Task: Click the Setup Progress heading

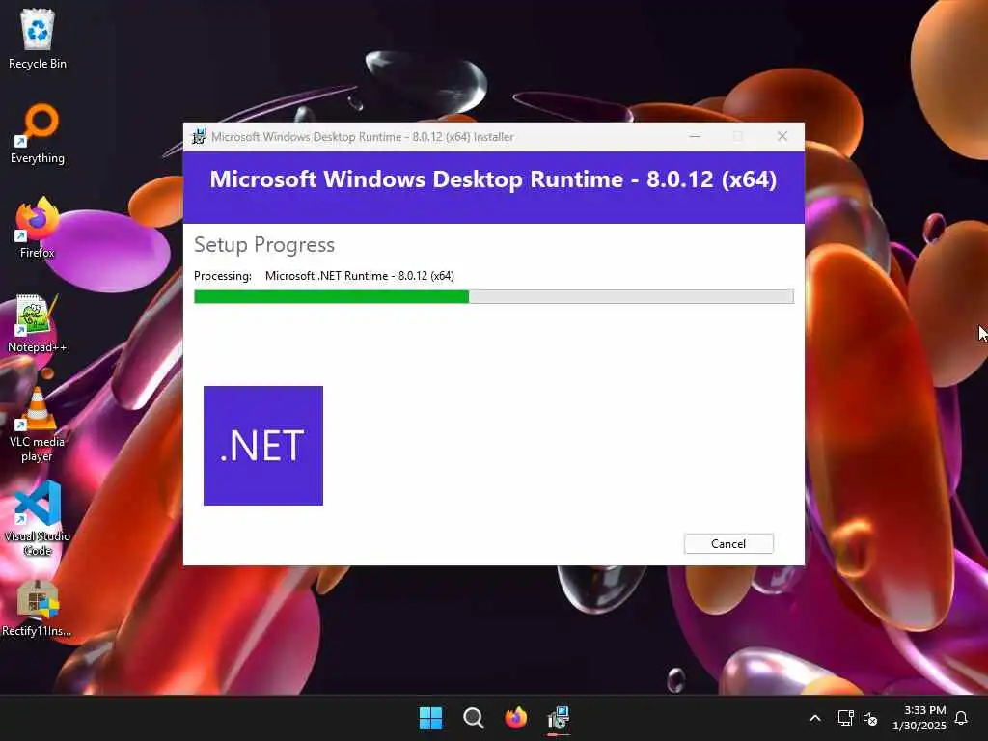Action: tap(264, 244)
